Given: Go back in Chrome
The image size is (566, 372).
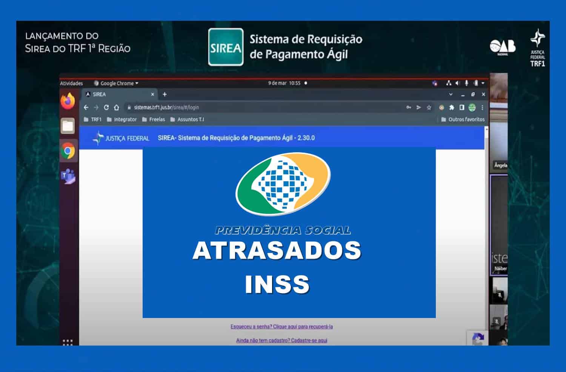Looking at the screenshot, I should tap(86, 108).
